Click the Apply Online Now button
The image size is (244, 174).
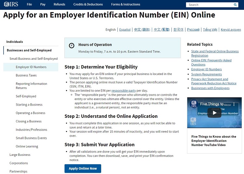(83, 168)
